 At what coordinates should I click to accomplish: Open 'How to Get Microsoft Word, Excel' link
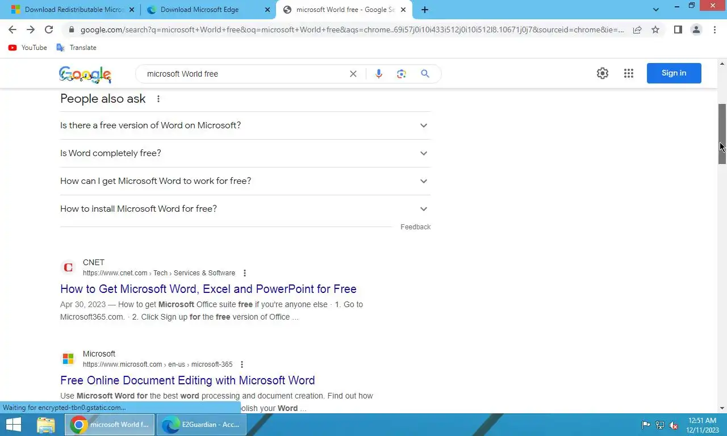coord(208,289)
